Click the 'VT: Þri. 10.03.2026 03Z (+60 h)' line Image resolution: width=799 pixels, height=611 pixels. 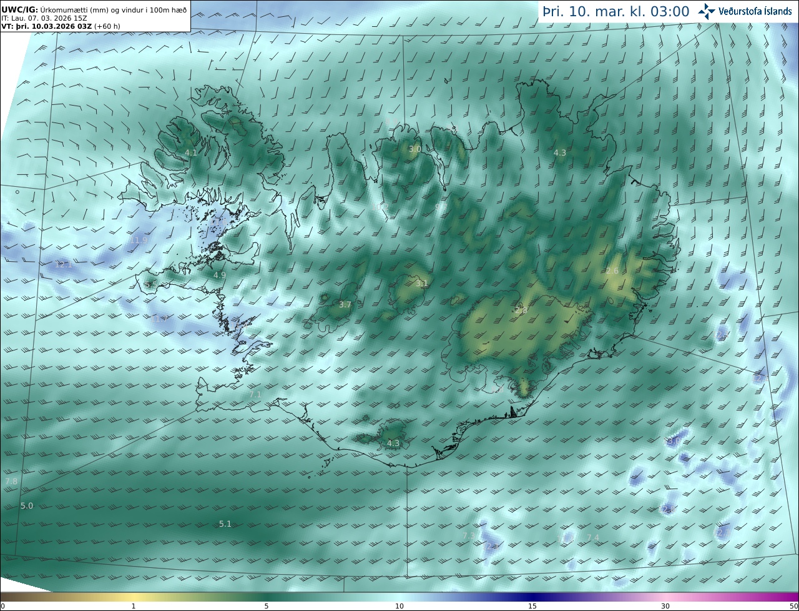click(x=61, y=27)
